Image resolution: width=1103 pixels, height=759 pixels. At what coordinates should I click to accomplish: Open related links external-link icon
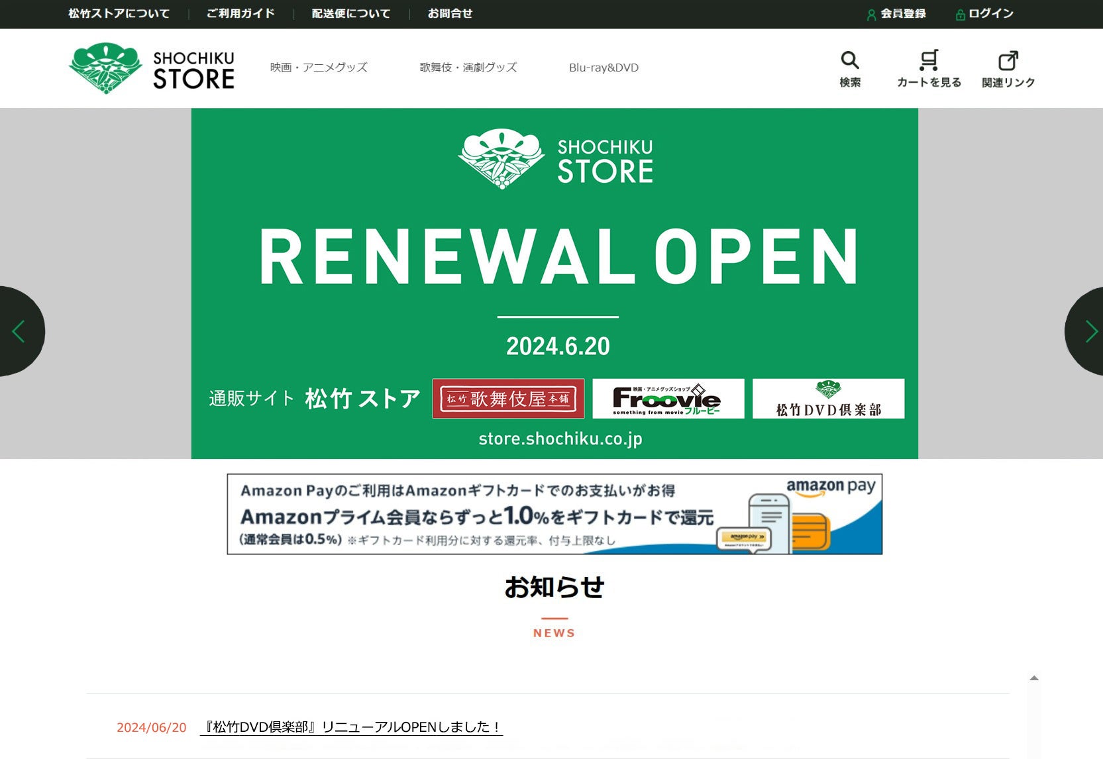[x=1008, y=60]
